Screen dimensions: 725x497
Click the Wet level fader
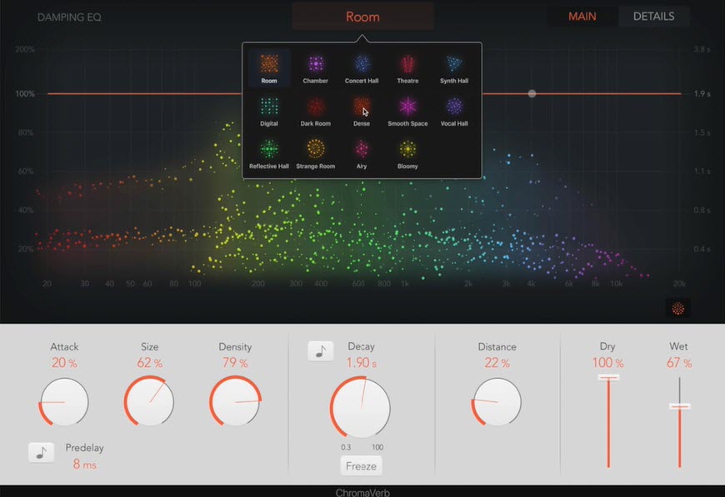(x=679, y=406)
